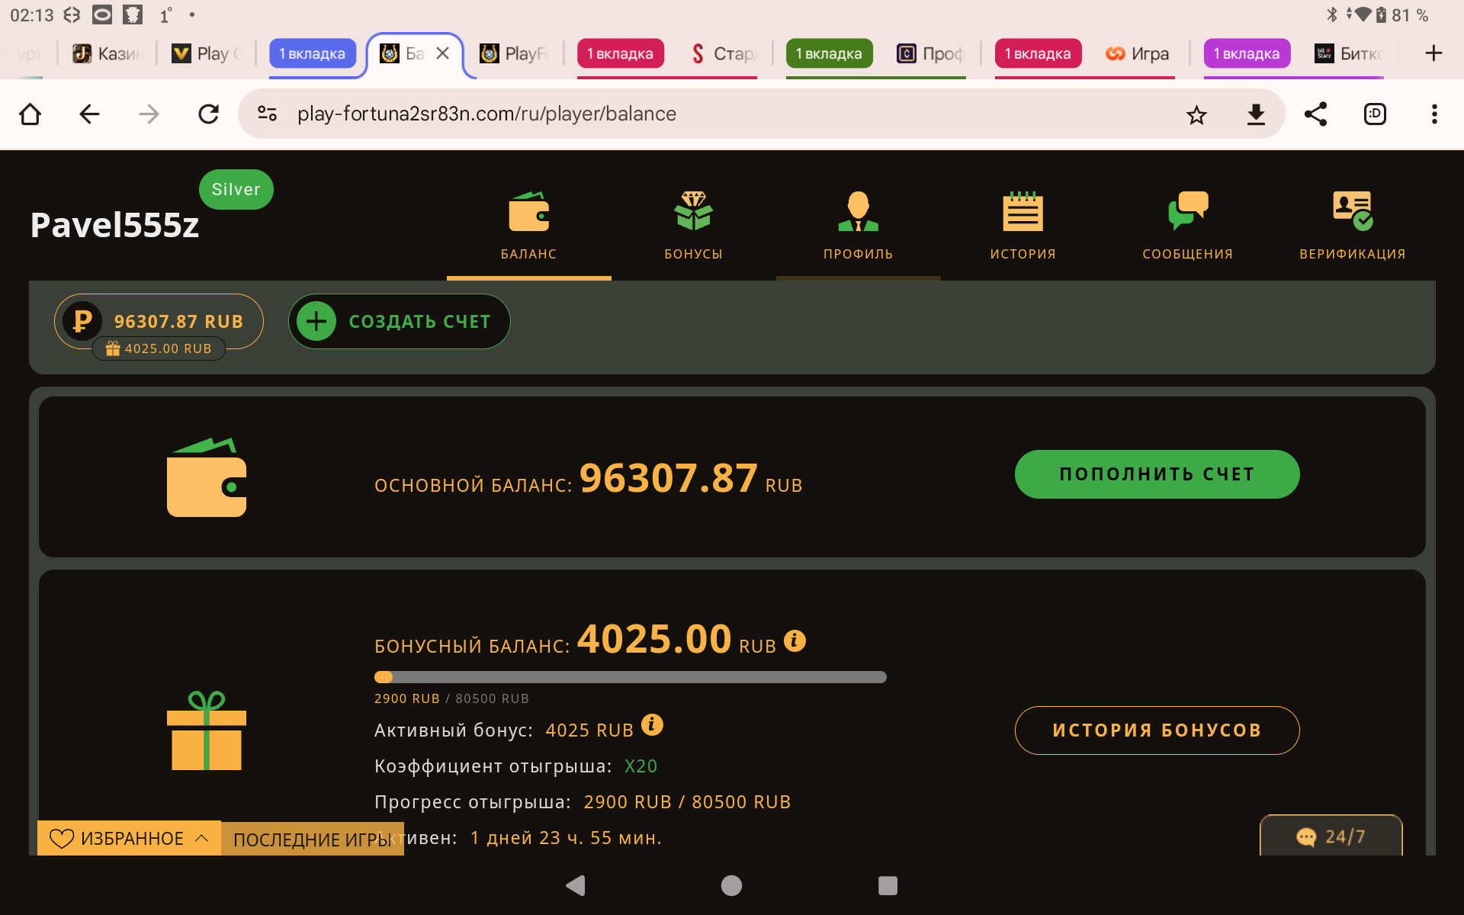Open История бонусов
This screenshot has height=915, width=1464.
coord(1156,730)
